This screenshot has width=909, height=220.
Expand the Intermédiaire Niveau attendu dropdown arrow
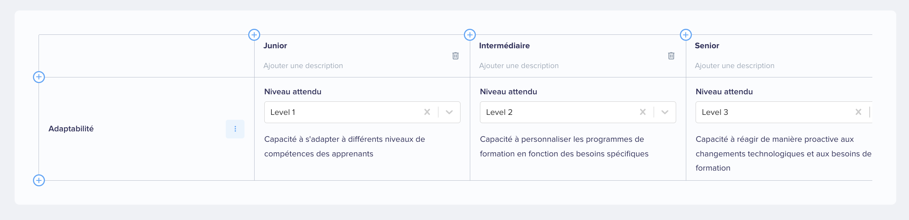point(665,112)
